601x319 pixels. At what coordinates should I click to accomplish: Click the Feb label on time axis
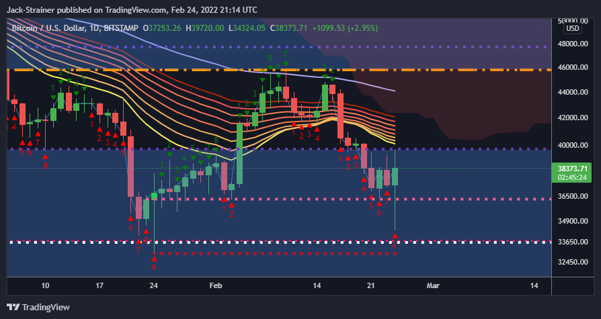(216, 285)
